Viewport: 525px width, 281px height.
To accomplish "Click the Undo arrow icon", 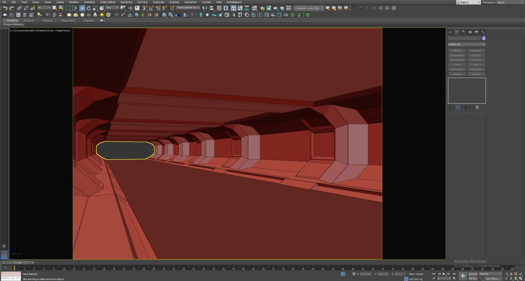I will [x=5, y=8].
